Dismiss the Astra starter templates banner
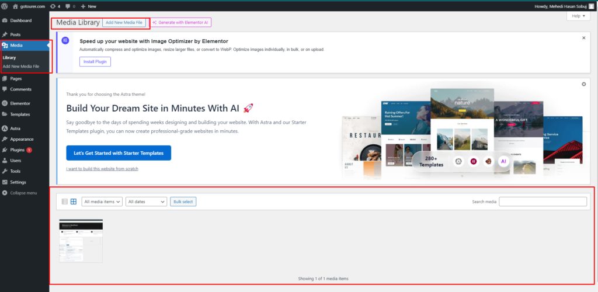The height and width of the screenshot is (292, 598). tap(584, 84)
